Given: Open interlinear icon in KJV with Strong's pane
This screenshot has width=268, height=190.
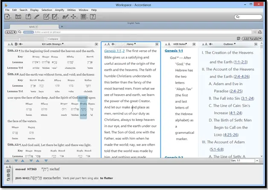Looking at the screenshot, I should (16, 44).
